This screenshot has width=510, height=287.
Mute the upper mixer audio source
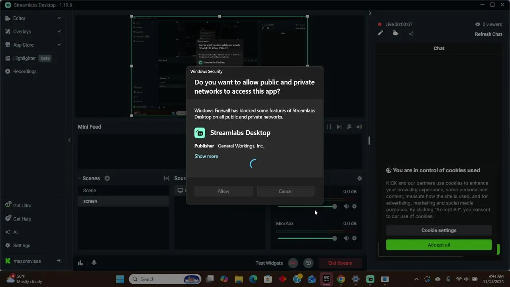pos(346,206)
